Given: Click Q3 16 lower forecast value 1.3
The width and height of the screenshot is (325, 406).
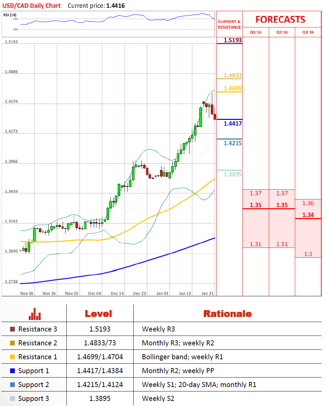Looking at the screenshot, I should (x=308, y=254).
